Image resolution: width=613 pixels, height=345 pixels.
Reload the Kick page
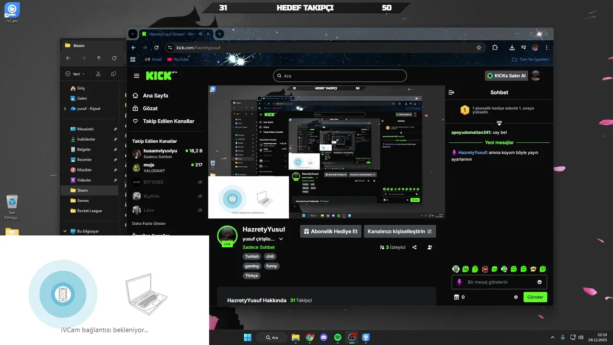pyautogui.click(x=156, y=47)
